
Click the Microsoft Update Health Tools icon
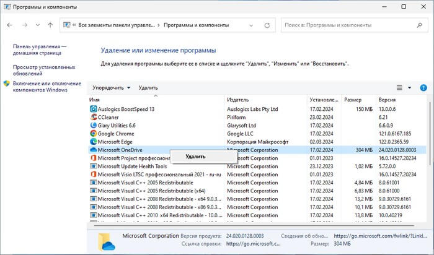(94, 166)
